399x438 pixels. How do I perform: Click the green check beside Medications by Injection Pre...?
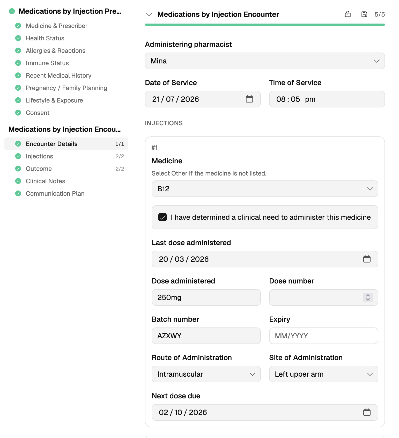pos(12,11)
